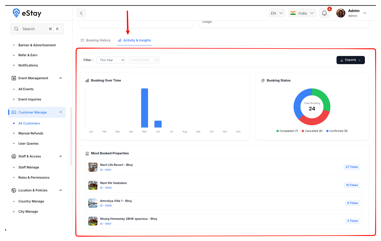Screen dimensions: 381x241
Task: Click the Custom Date input field
Action: pyautogui.click(x=144, y=60)
